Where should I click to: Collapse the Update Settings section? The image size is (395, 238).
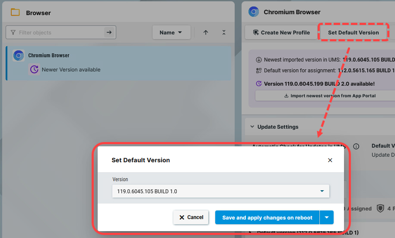[252, 127]
